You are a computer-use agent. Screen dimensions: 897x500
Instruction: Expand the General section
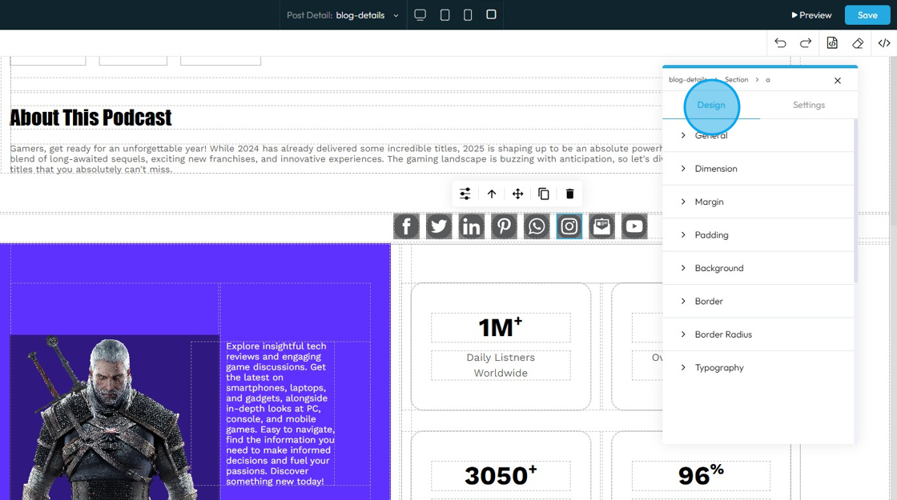click(758, 135)
